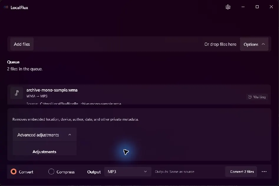Click the Output label

tap(94, 172)
